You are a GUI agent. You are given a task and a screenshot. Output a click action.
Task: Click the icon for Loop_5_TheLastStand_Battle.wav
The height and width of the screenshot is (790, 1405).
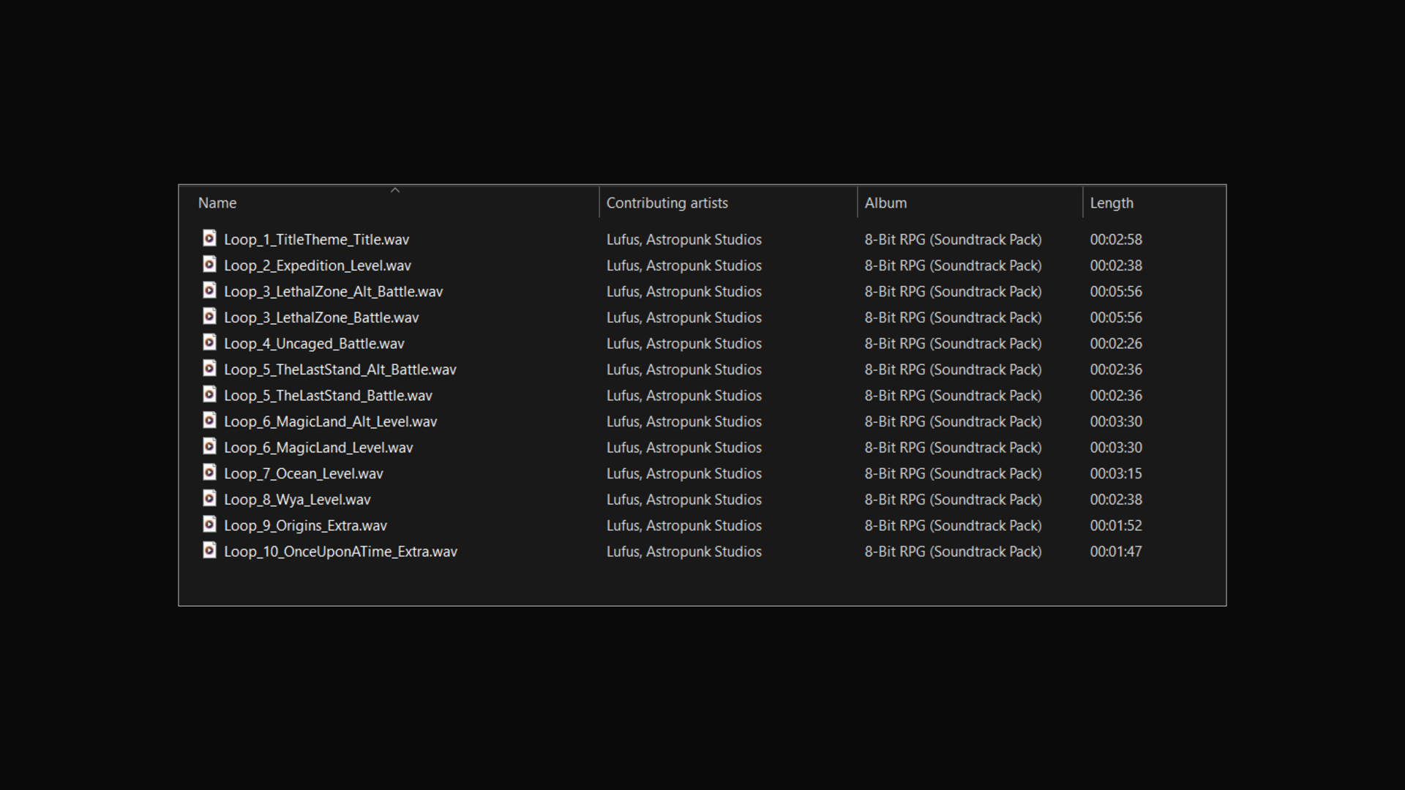tap(209, 394)
